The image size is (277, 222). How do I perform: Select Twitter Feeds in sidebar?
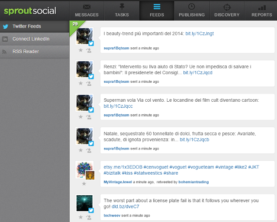[35, 26]
